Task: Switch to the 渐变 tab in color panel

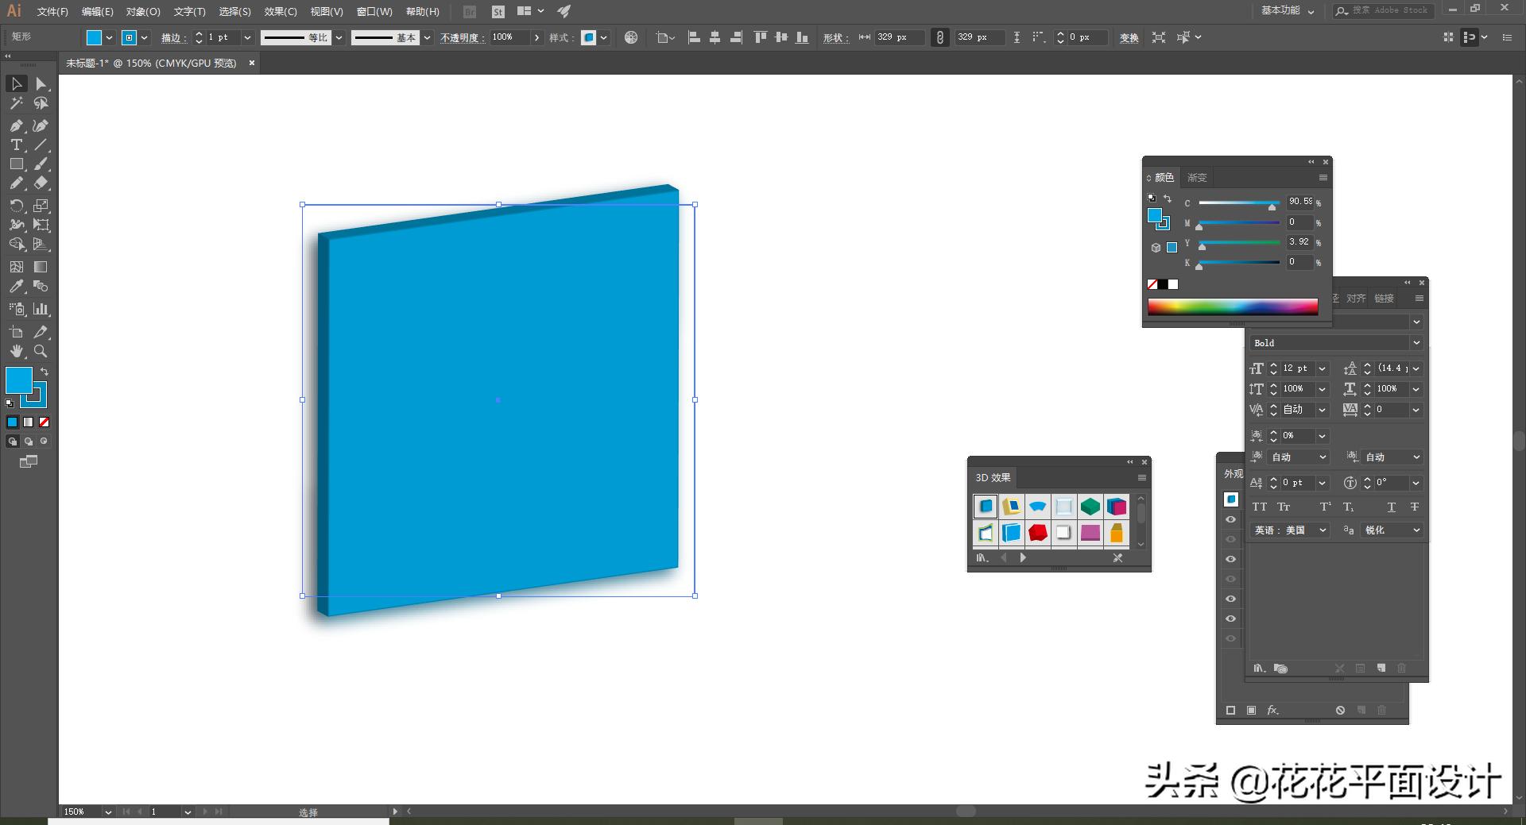Action: 1197,178
